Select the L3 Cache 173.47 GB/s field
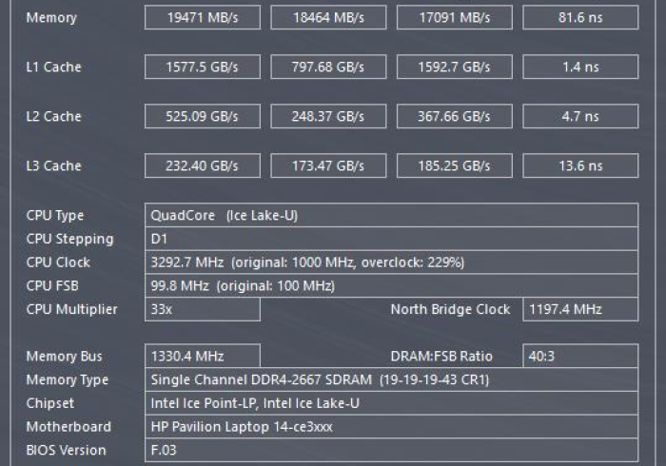 326,165
